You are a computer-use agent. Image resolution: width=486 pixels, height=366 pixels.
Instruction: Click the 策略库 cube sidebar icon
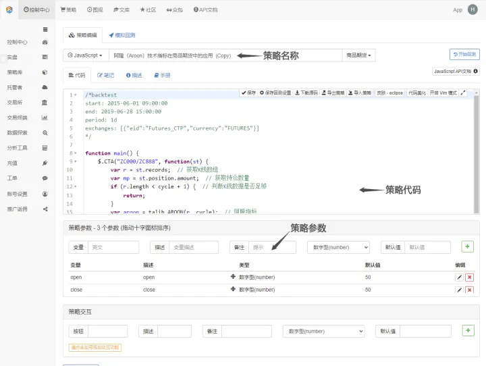click(x=45, y=72)
